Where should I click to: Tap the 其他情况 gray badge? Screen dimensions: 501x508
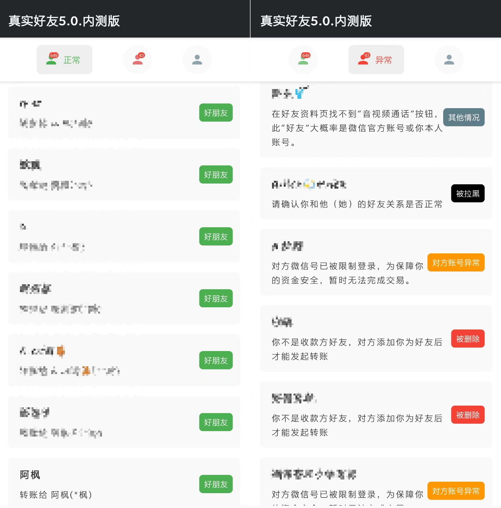pos(464,117)
